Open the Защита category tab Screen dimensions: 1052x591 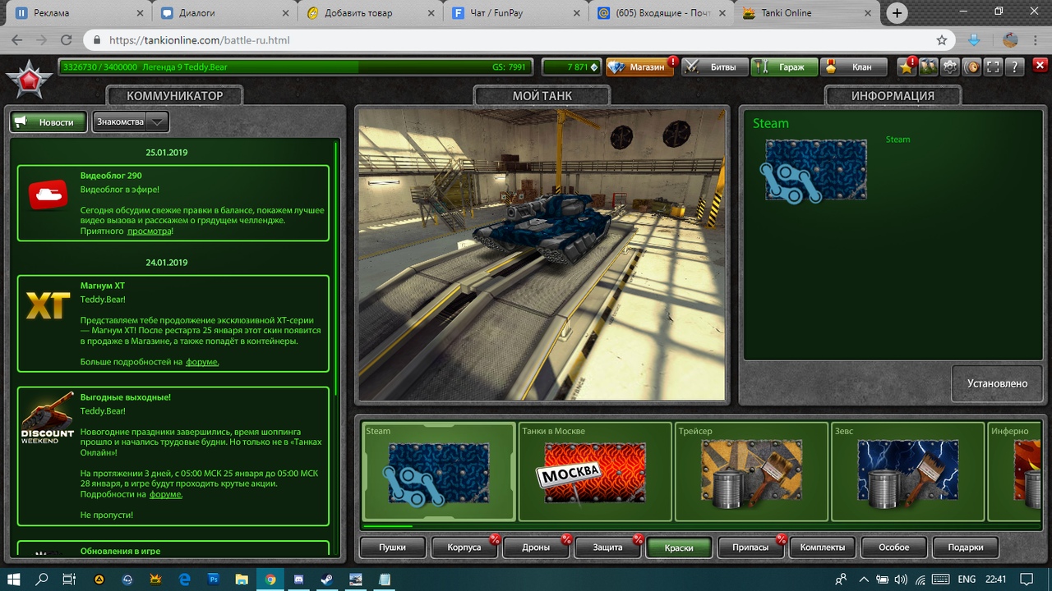point(607,547)
